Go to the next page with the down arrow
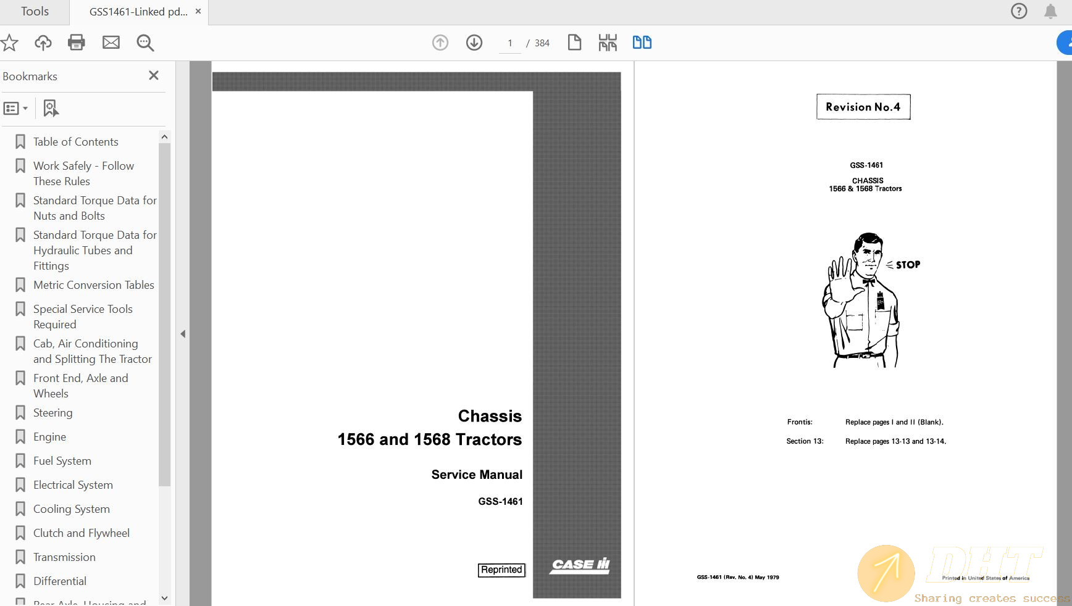The image size is (1072, 606). tap(474, 43)
